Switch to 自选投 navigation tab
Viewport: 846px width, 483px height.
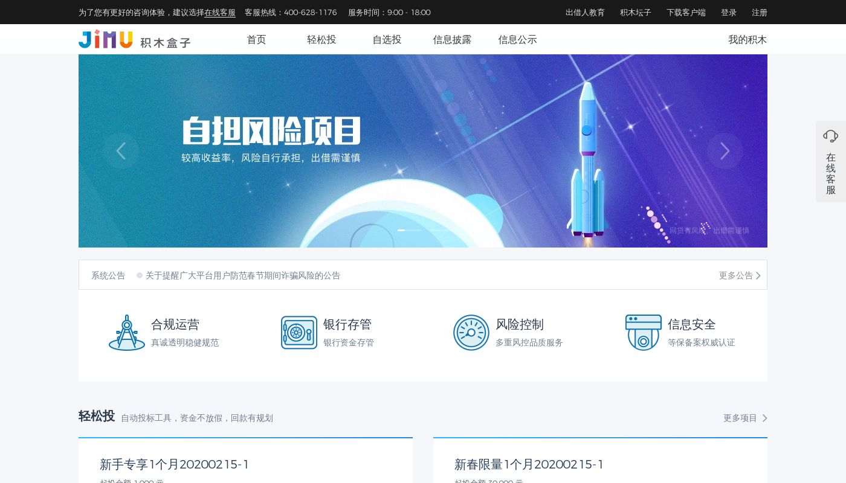point(387,40)
